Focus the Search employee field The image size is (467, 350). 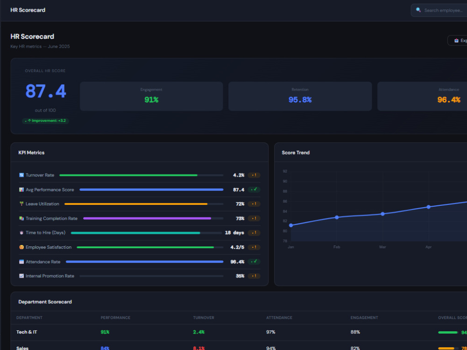coord(439,10)
